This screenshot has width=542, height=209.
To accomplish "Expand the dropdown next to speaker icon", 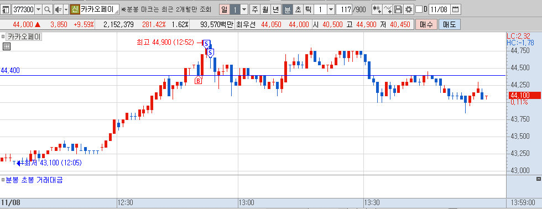I will point(66,9).
